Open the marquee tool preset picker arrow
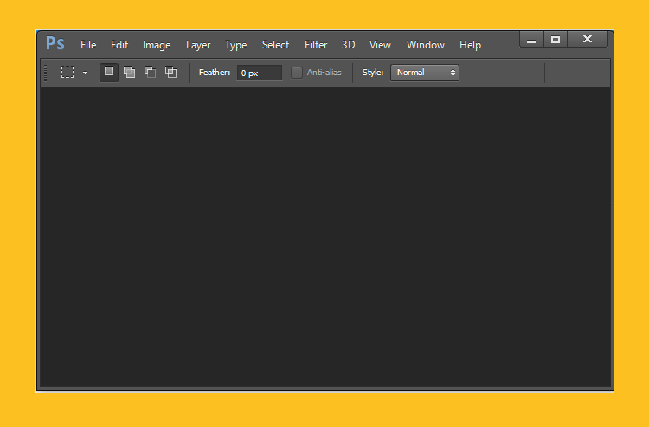649x427 pixels. tap(85, 73)
